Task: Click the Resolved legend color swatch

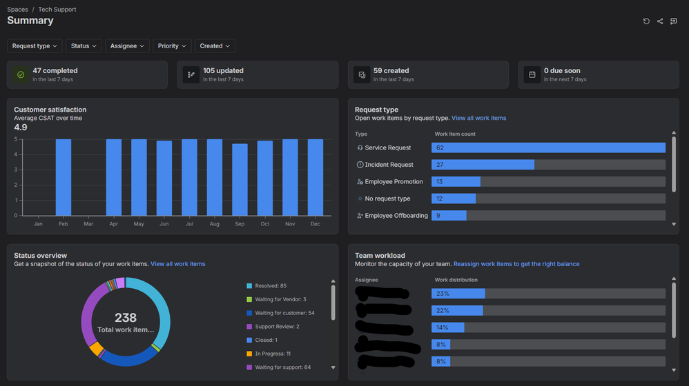Action: [249, 286]
